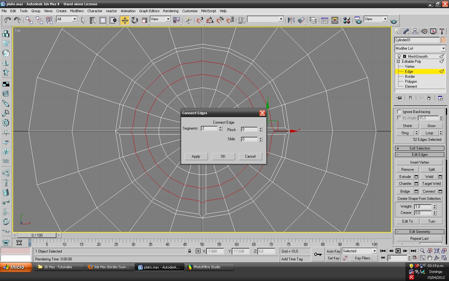Enable the Ignore Backfacing checkbox

(x=399, y=111)
